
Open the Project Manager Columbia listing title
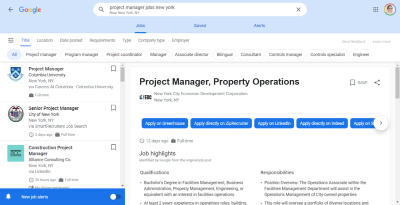46,69
